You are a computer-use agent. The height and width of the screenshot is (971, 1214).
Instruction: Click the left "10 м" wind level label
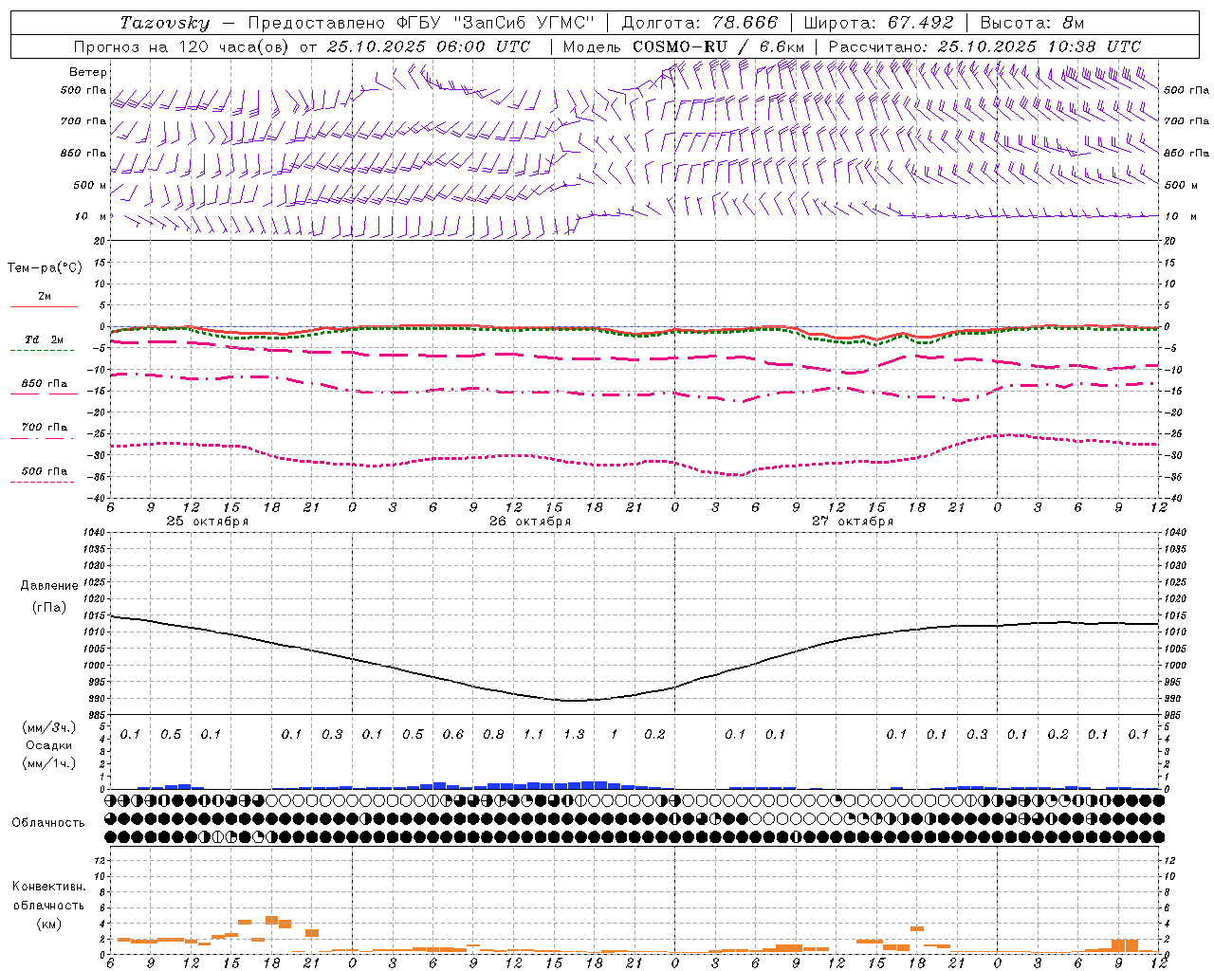point(91,216)
